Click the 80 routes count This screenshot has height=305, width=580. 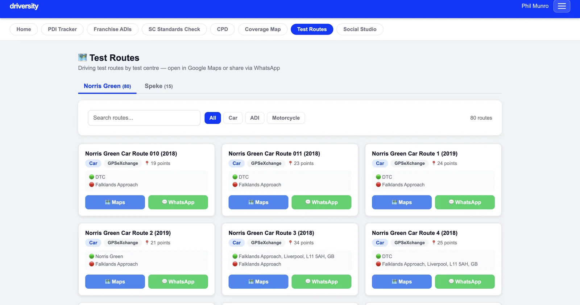481,118
